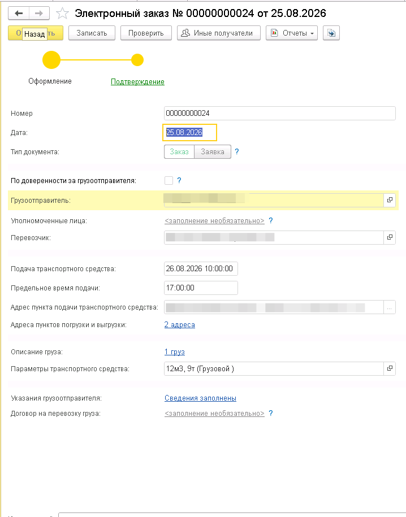Show help for Тип документа

tap(237, 151)
